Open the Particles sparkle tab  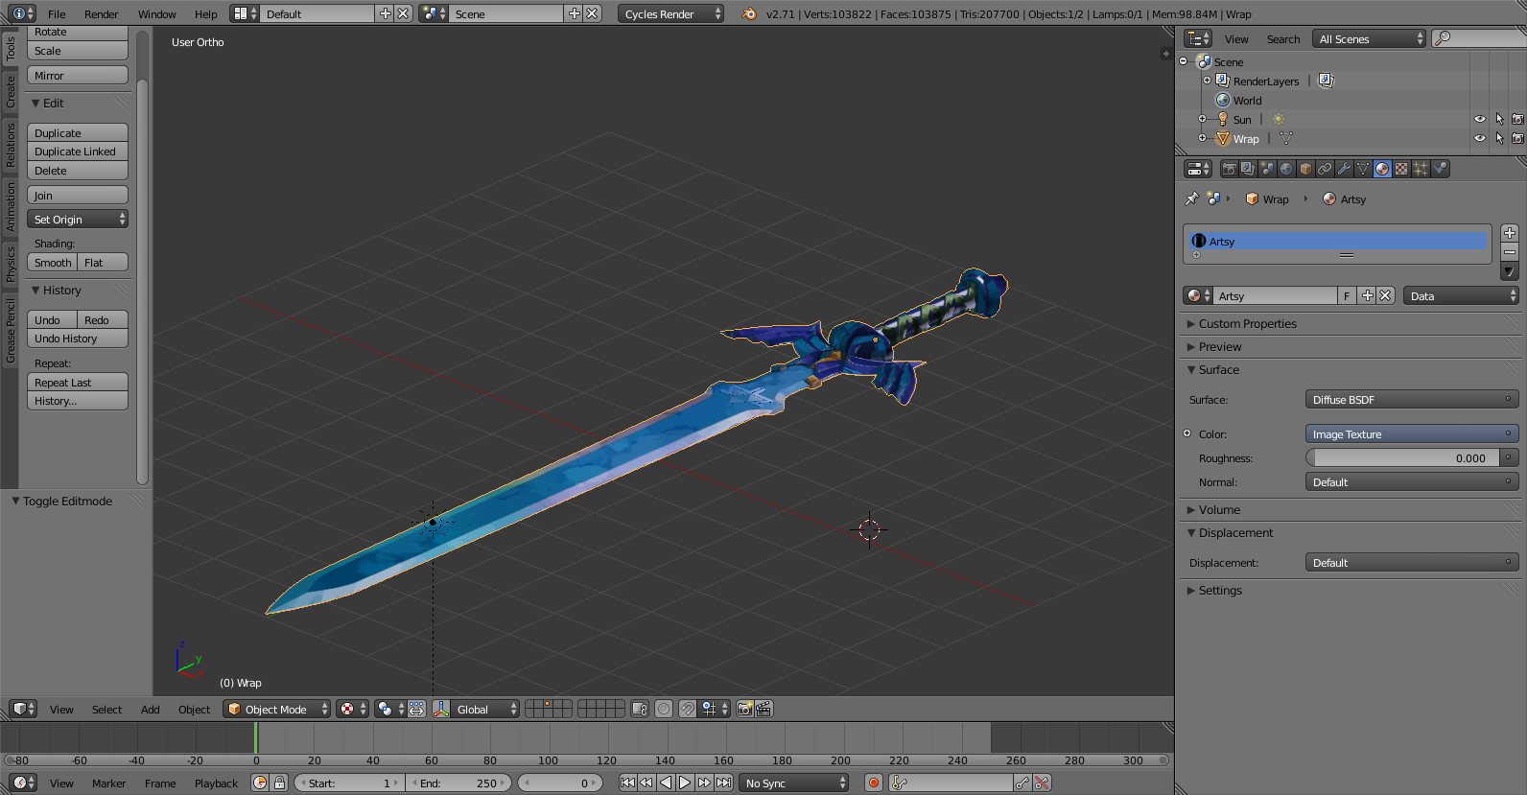[1421, 169]
